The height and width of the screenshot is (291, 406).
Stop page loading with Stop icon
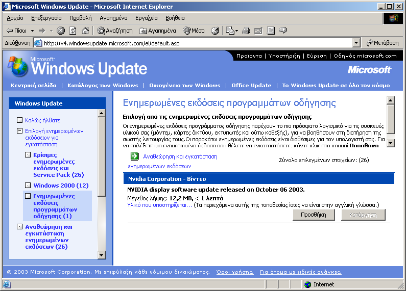tap(61, 31)
